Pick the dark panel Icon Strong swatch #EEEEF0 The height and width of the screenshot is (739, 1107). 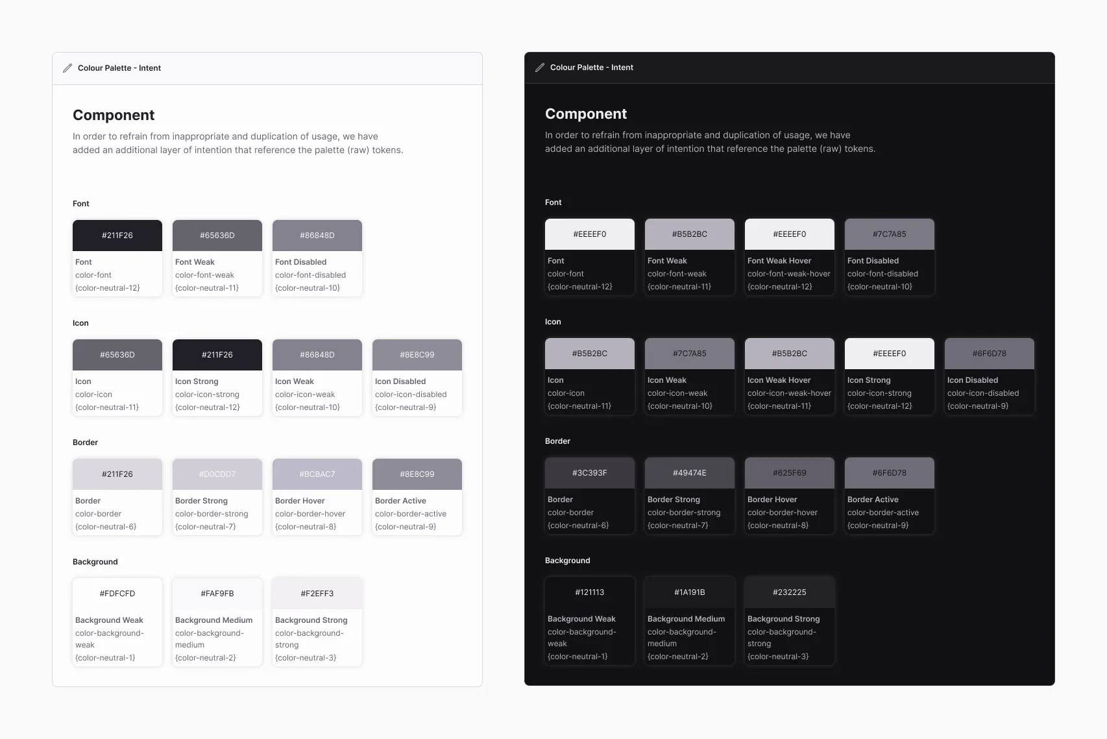tap(890, 354)
